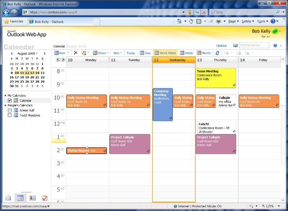Click IE Print icon
This screenshot has height=211, width=288.
(219, 22)
